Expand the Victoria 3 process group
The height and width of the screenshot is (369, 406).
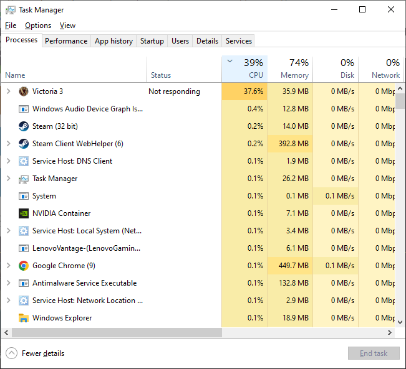click(9, 91)
